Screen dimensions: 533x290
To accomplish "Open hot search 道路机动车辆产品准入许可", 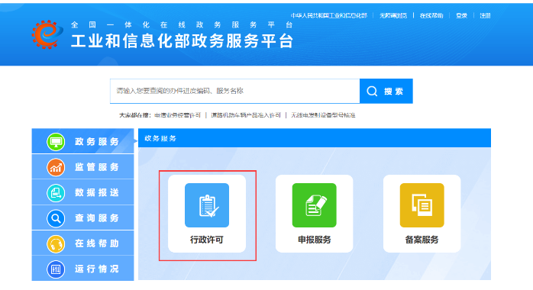I will pos(246,115).
